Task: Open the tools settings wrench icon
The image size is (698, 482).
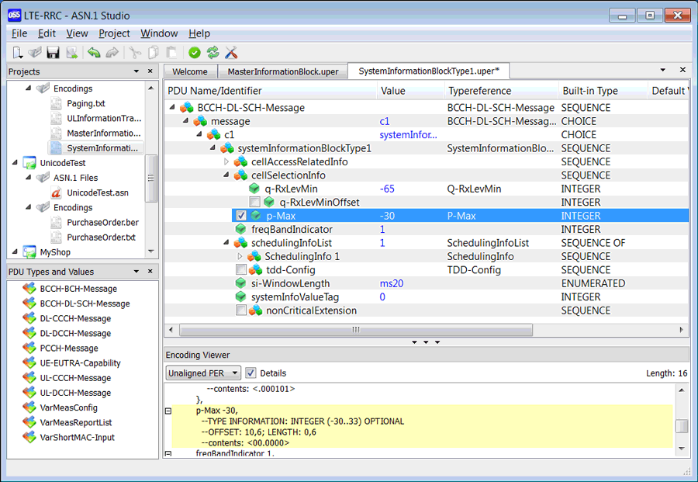Action: click(231, 53)
